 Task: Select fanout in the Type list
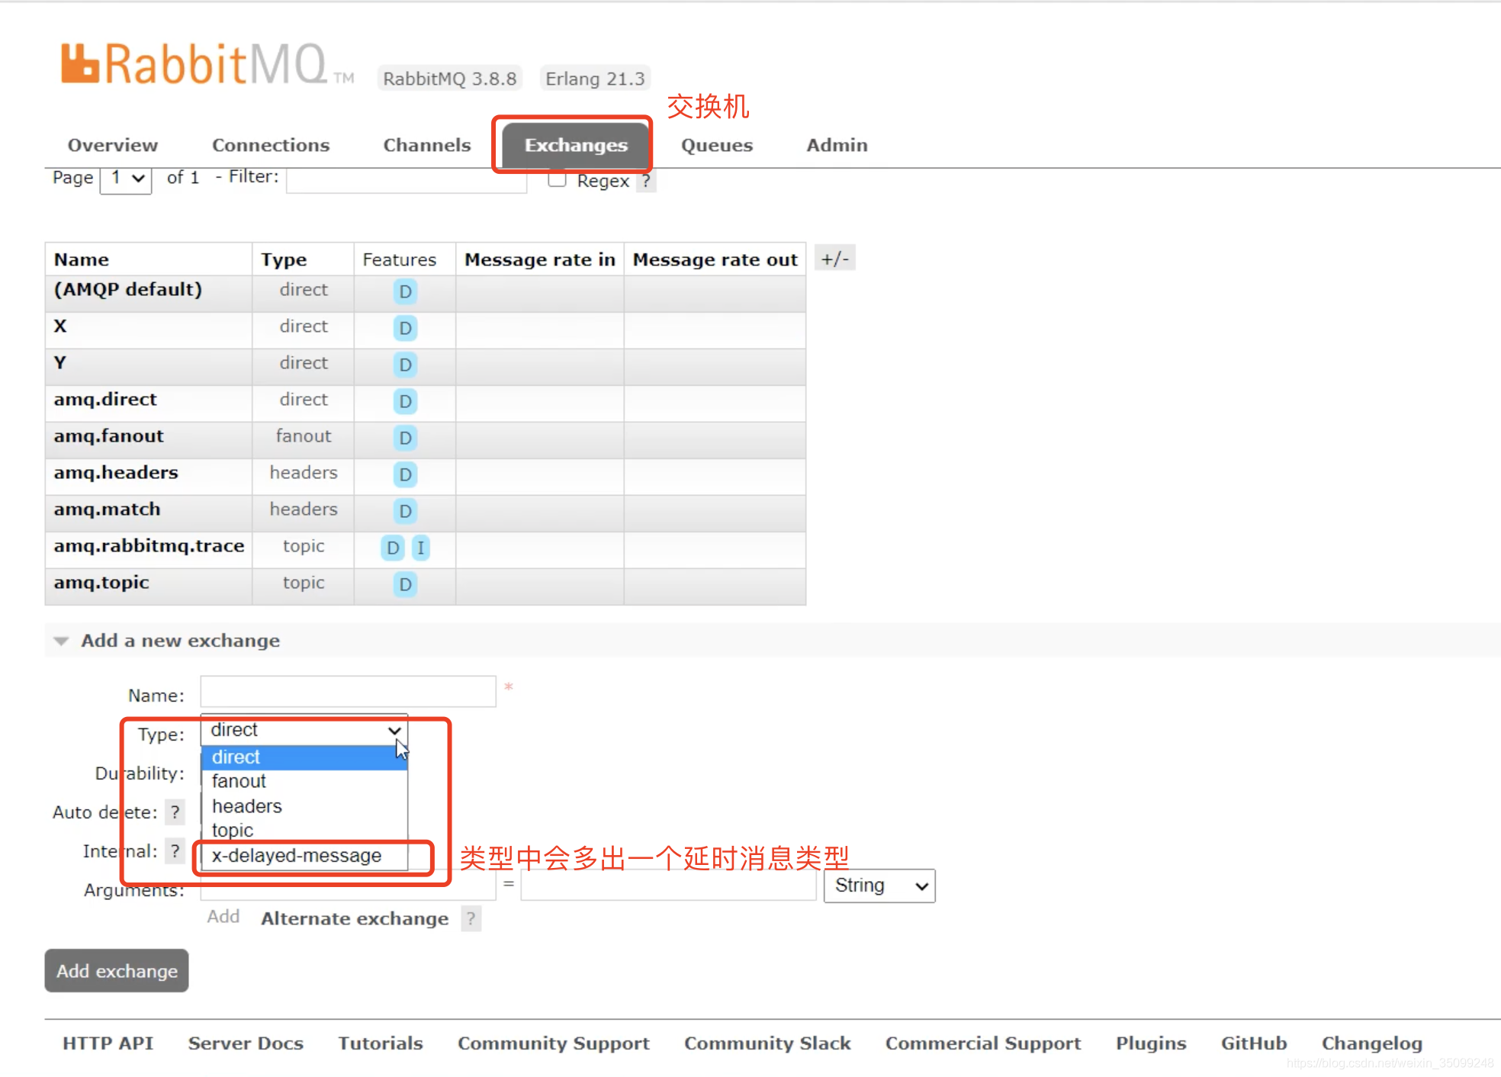click(x=304, y=782)
